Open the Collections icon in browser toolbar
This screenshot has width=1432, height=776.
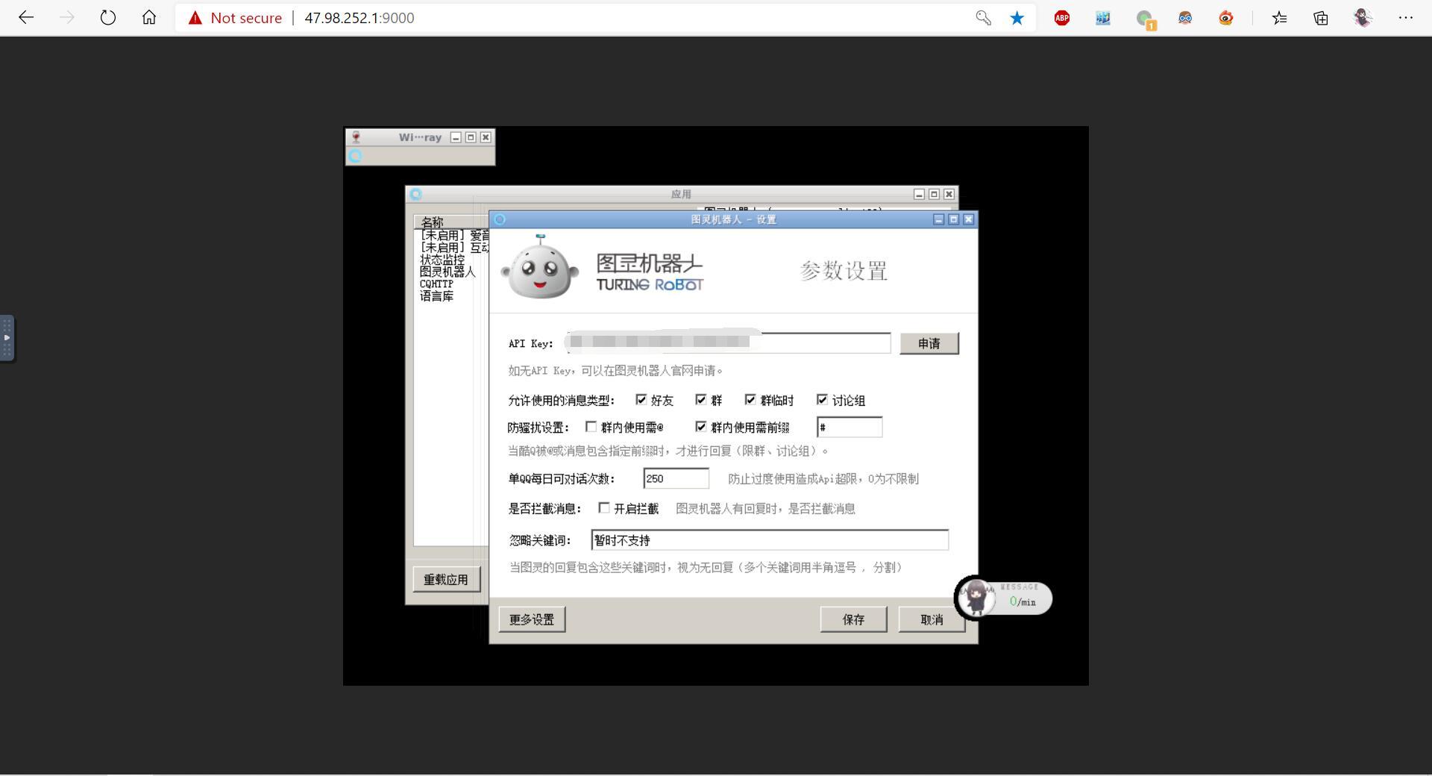(1321, 18)
